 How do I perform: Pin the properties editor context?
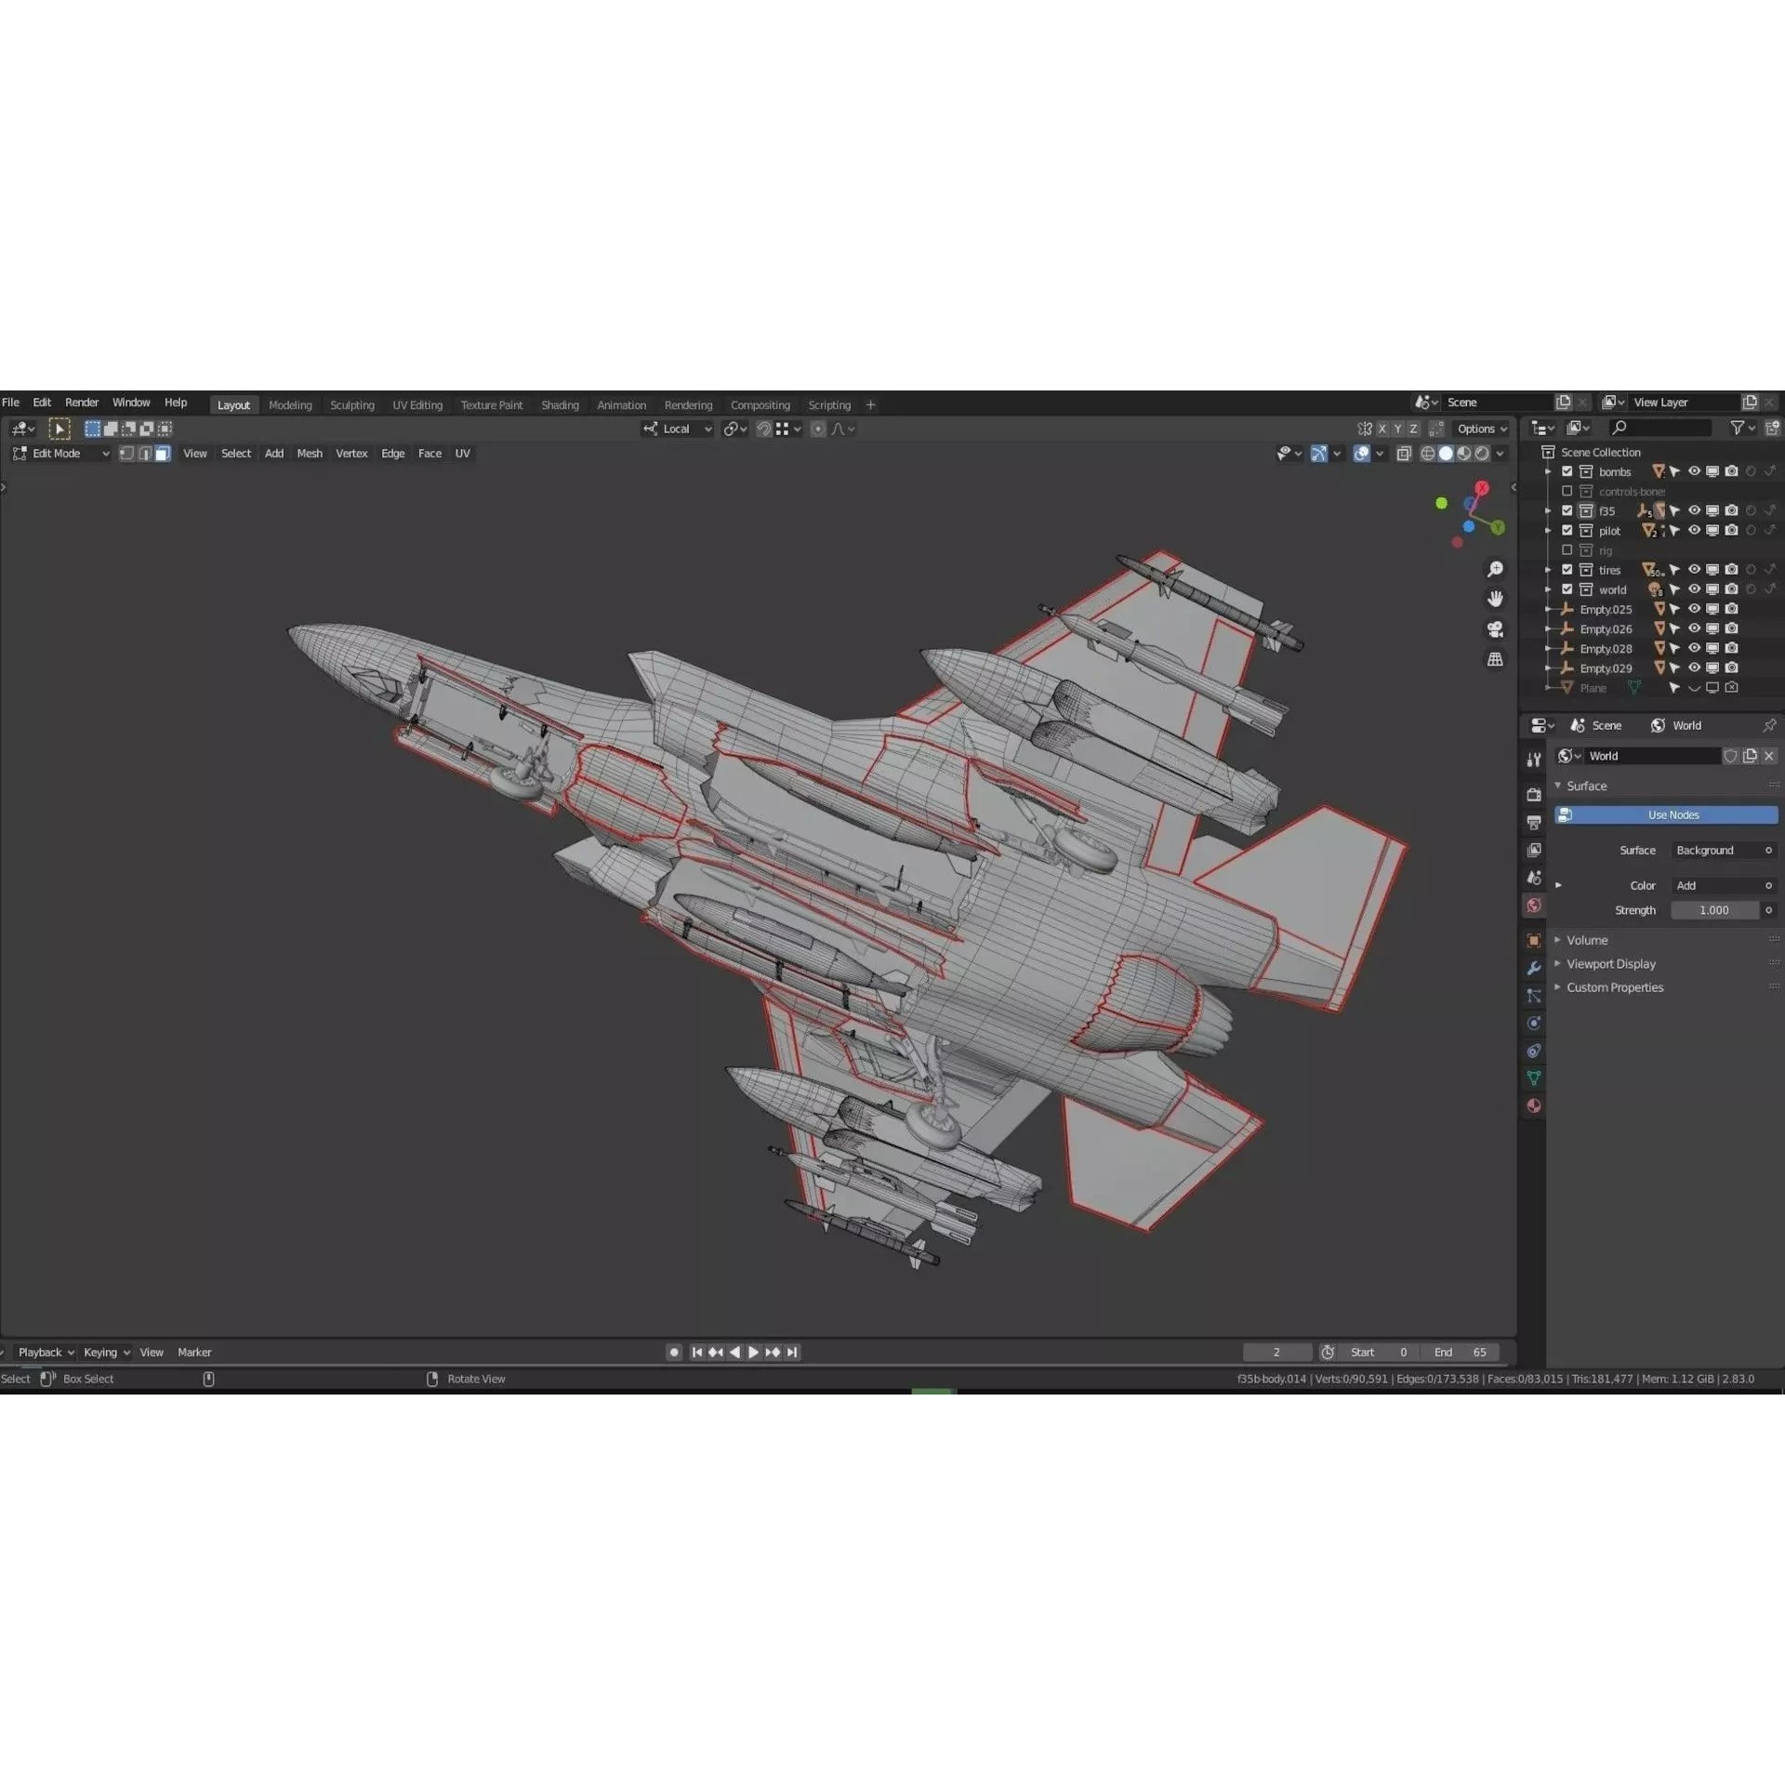1769,725
